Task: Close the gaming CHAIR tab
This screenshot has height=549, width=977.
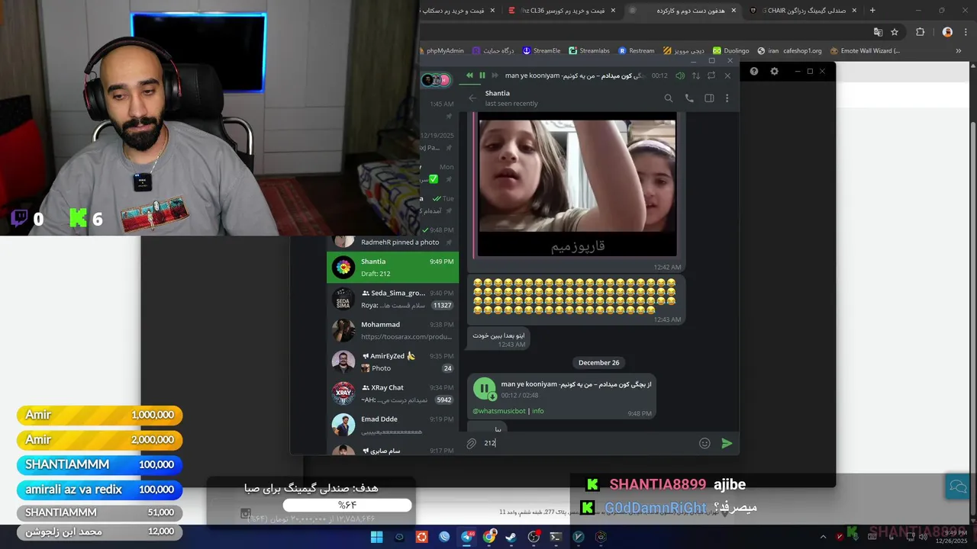Action: (x=854, y=11)
